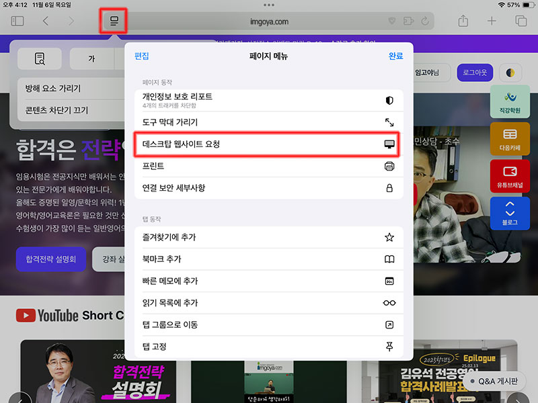Choose 탭 그룹으로 이동 option
Viewport: 538px width, 403px height.
[267, 325]
